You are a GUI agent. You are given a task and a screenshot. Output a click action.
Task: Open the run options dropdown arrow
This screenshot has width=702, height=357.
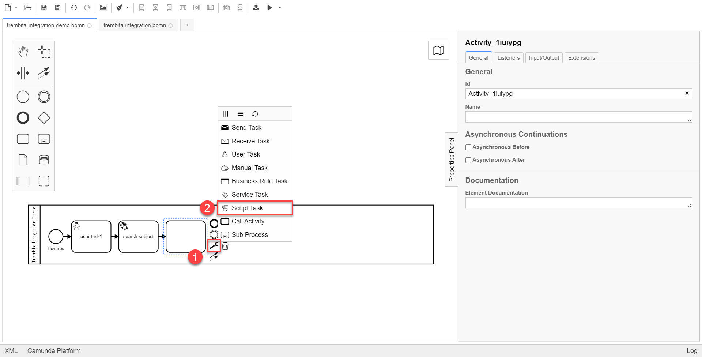click(x=280, y=7)
